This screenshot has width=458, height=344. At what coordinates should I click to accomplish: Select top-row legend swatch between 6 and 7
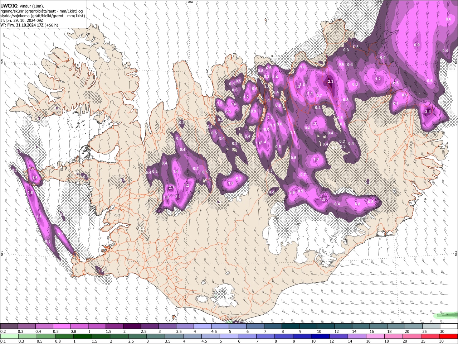click(x=255, y=326)
